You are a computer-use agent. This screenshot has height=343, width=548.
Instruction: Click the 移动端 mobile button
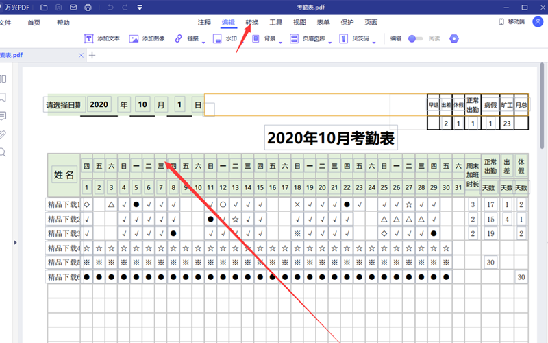512,22
